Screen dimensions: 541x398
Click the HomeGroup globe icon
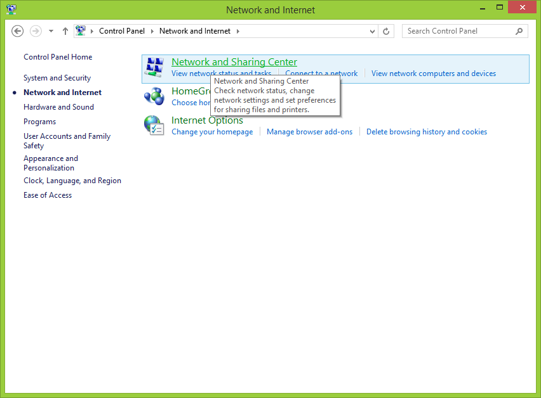coord(154,96)
